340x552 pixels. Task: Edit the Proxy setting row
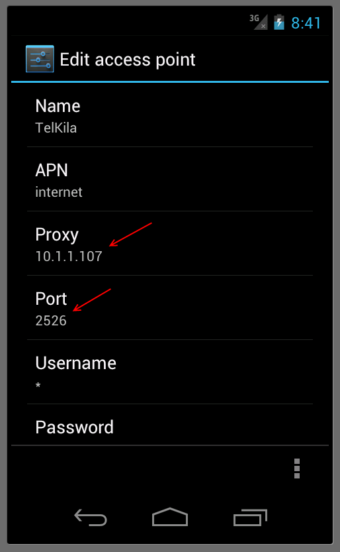coord(170,243)
